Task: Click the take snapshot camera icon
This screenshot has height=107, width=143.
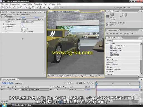Action: (76, 76)
